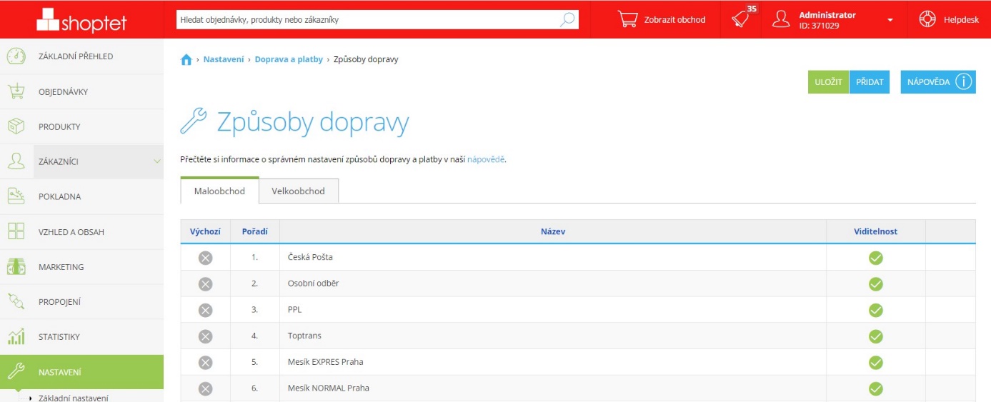
Task: Click the Základní přehled gauge icon
Action: [16, 56]
